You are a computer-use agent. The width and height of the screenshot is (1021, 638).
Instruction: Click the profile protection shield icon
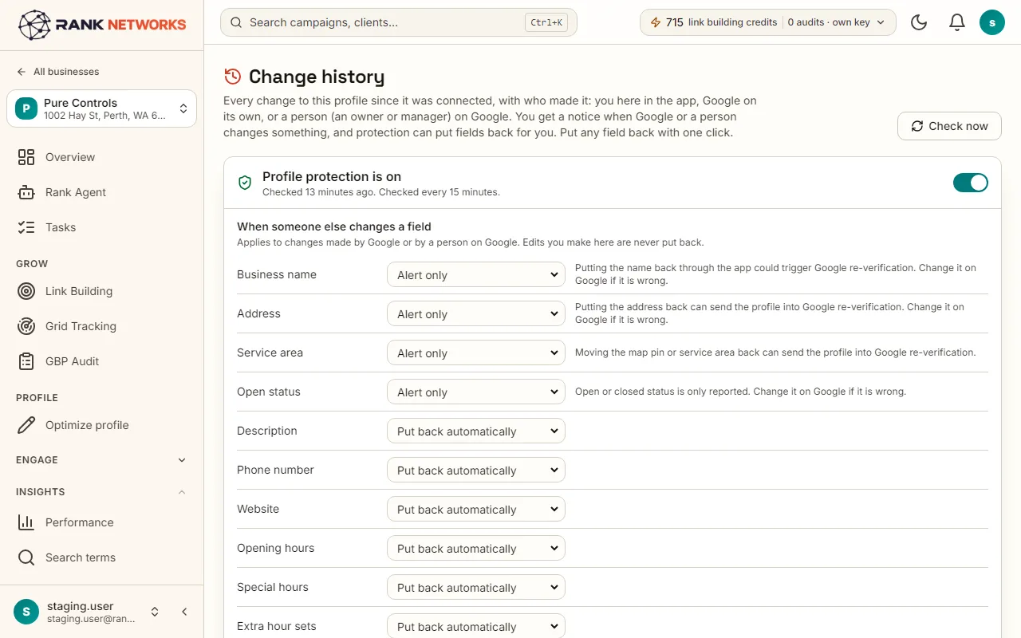click(246, 183)
